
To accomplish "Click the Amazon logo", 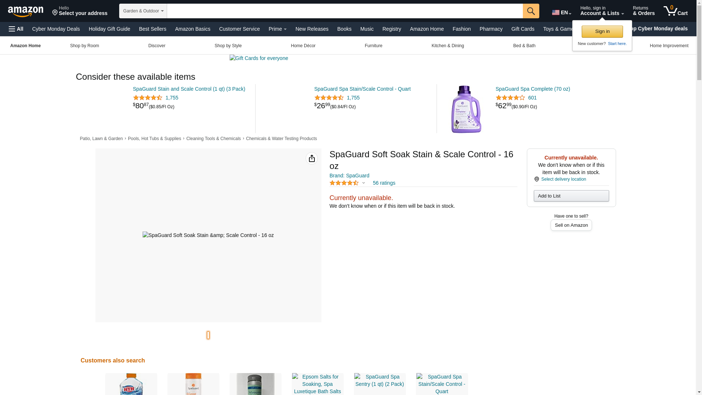I will 26,11.
